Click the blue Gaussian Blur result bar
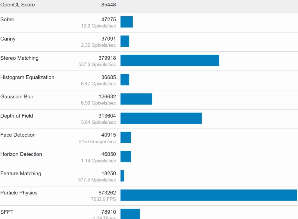The height and width of the screenshot is (219, 298). 136,99
